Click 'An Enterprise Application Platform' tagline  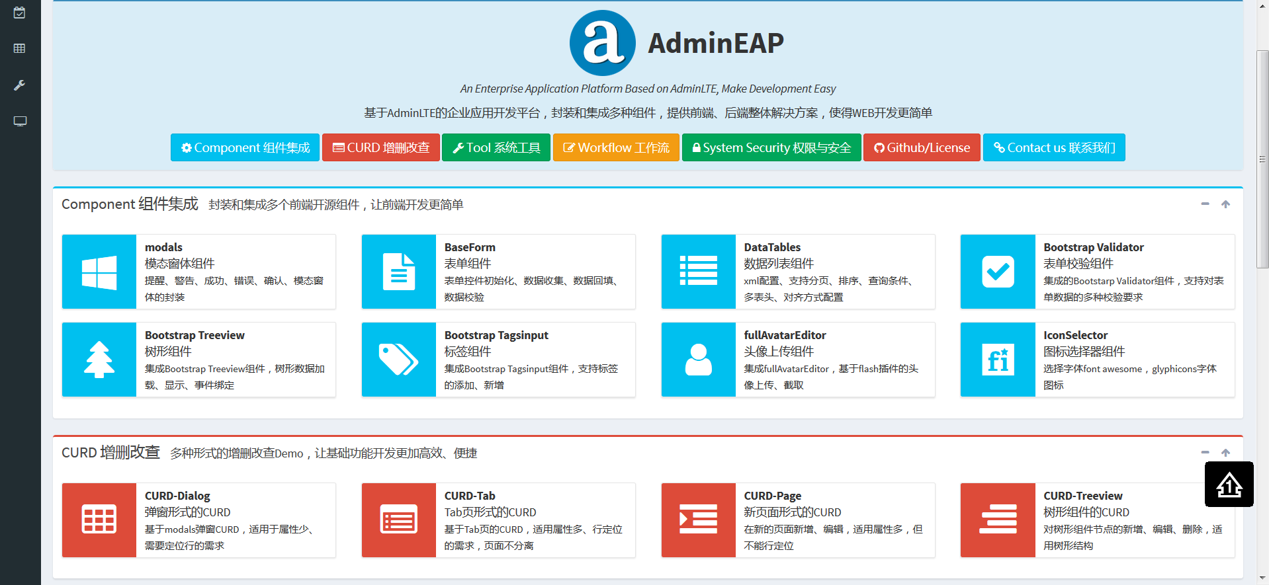(x=648, y=89)
